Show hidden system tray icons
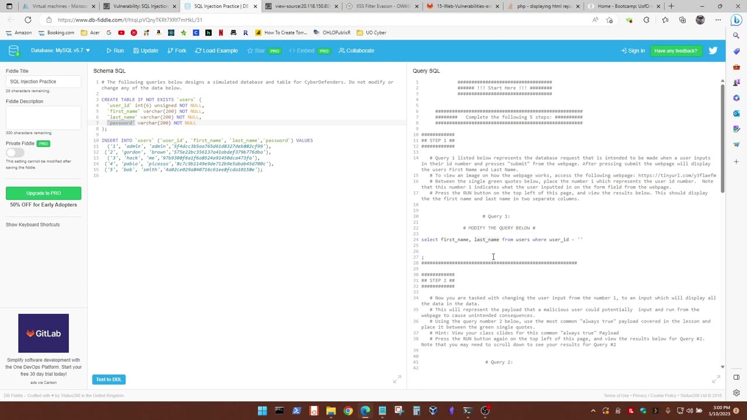This screenshot has width=747, height=420. (593, 411)
